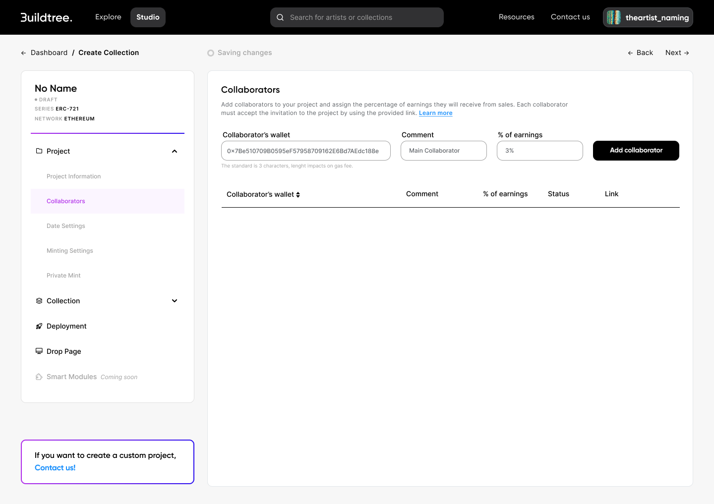
Task: Click the back arrow beside Dashboard
Action: click(x=23, y=53)
